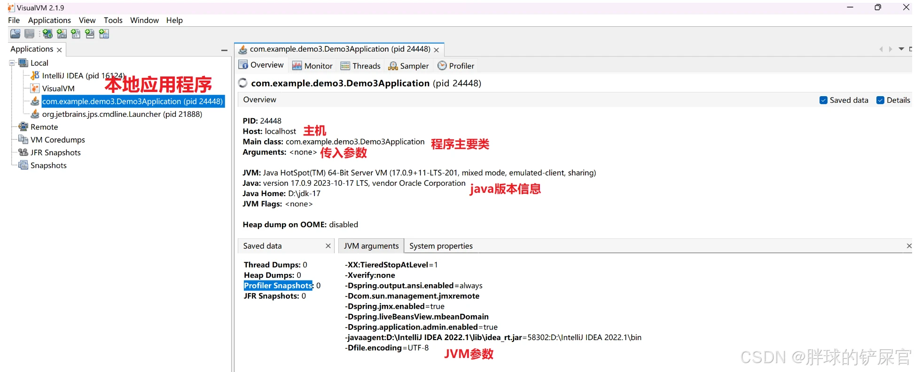Close the Demo3Application document tab

437,50
